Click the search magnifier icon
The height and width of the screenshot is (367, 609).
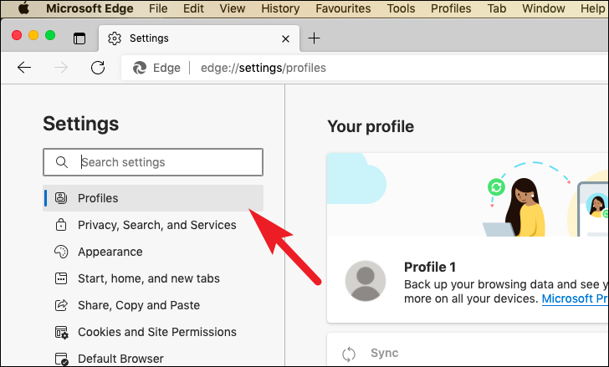tap(62, 162)
